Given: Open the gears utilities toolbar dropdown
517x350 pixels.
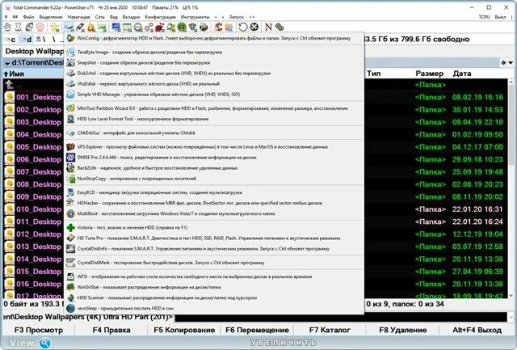Looking at the screenshot, I should click(x=149, y=27).
